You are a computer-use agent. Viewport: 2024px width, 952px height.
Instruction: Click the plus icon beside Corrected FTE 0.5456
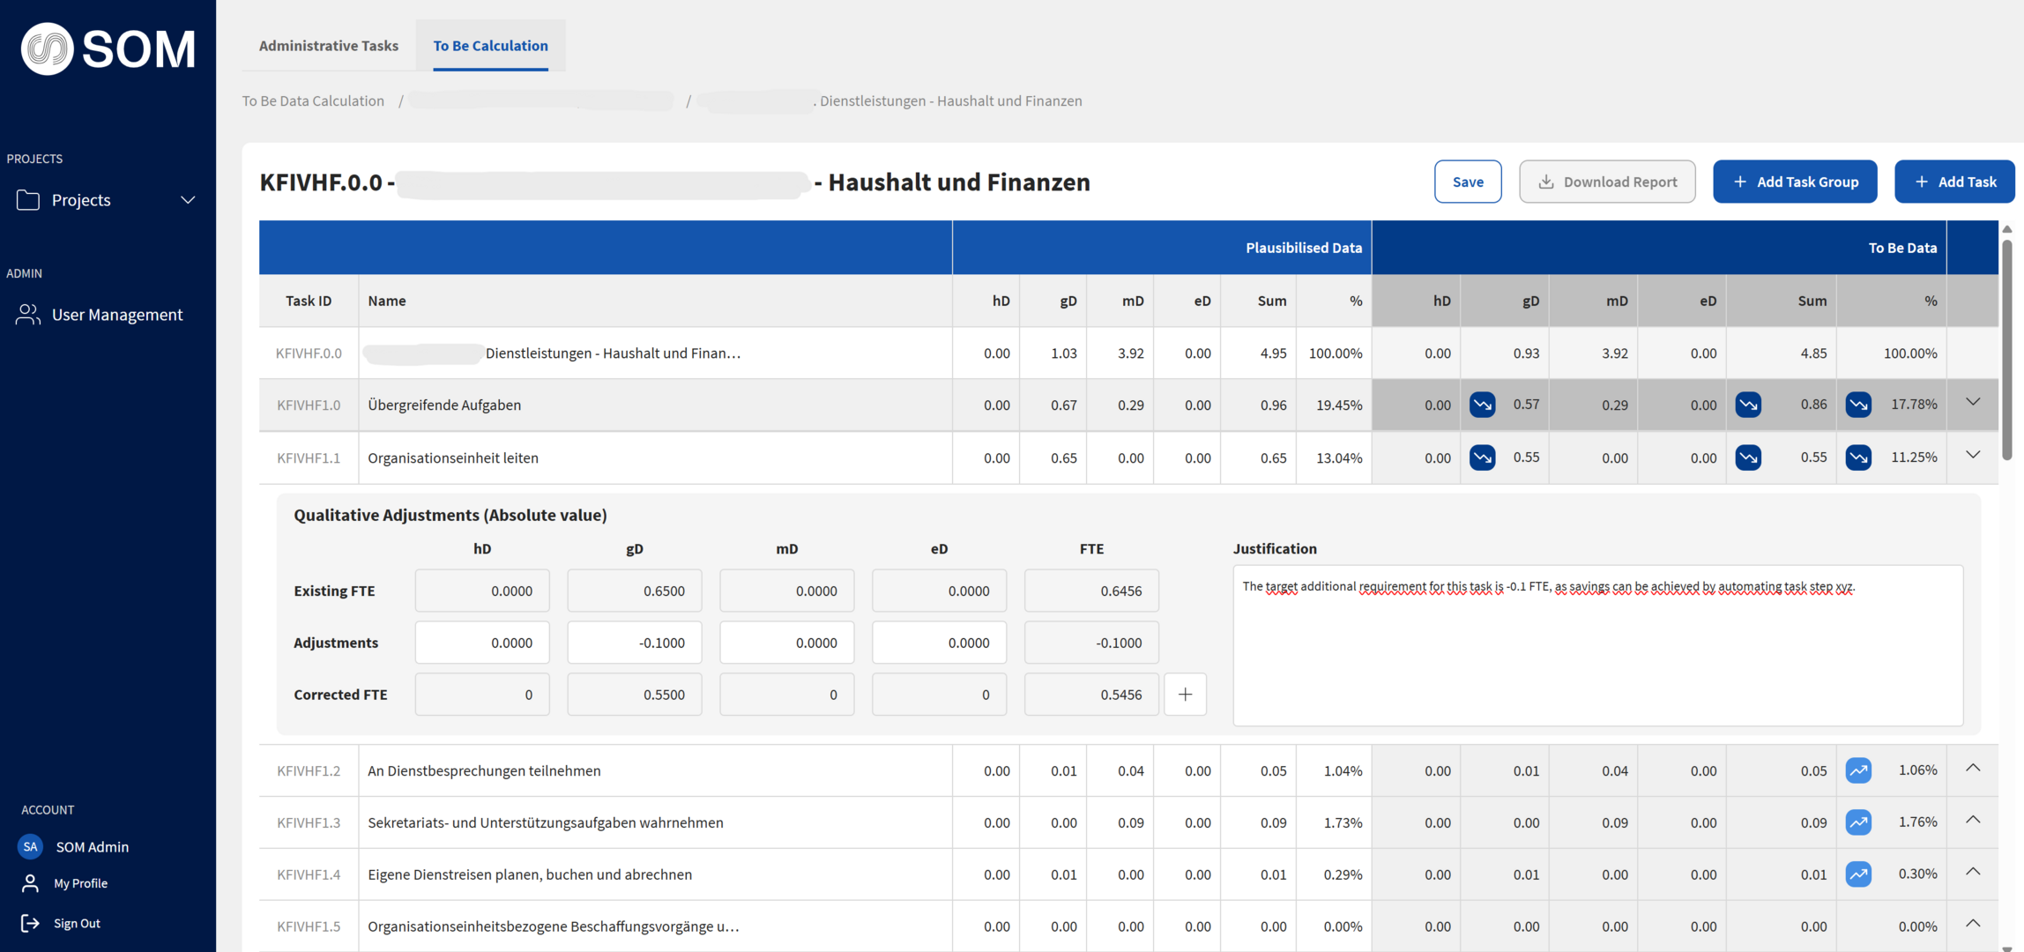(x=1185, y=695)
